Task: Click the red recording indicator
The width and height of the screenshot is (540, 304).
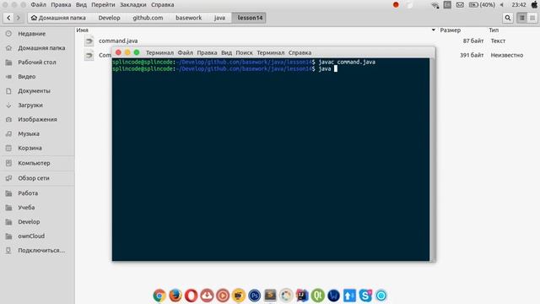Action: [396, 5]
